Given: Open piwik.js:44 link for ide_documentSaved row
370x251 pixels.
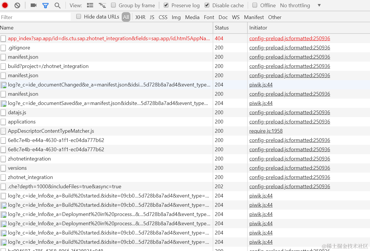Looking at the screenshot, I should pos(261,103).
